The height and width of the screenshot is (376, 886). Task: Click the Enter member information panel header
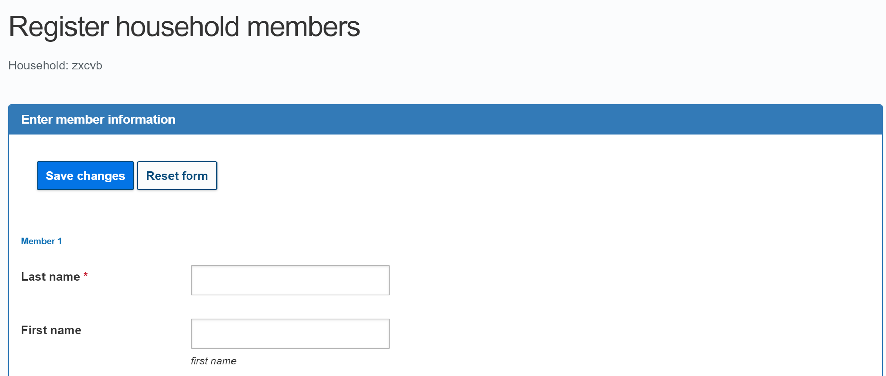click(x=98, y=119)
